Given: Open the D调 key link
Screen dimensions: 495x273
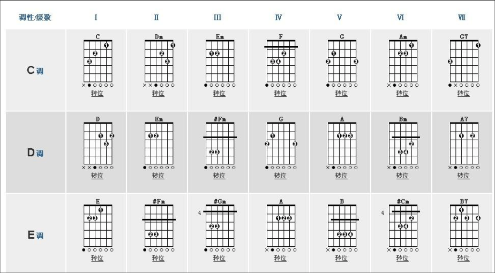Looking at the screenshot, I should point(35,153).
